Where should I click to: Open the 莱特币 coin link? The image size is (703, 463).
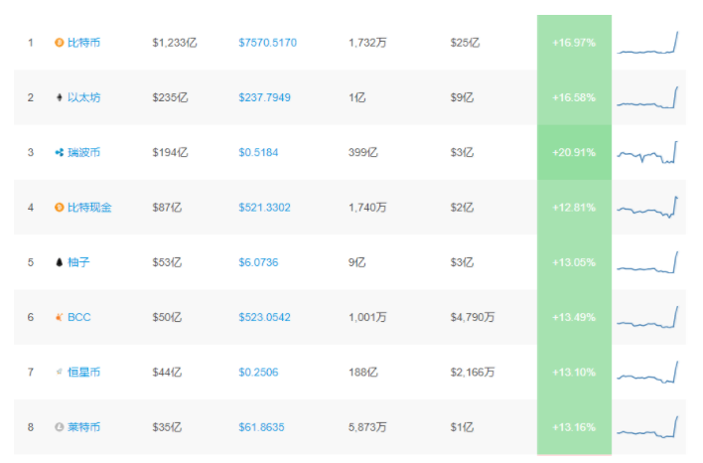coord(83,427)
